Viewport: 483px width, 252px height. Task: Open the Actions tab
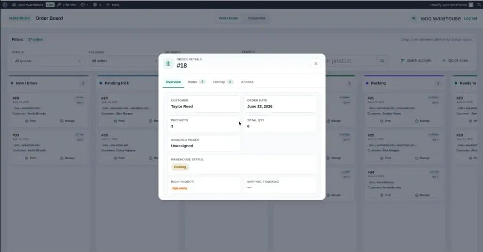[247, 82]
